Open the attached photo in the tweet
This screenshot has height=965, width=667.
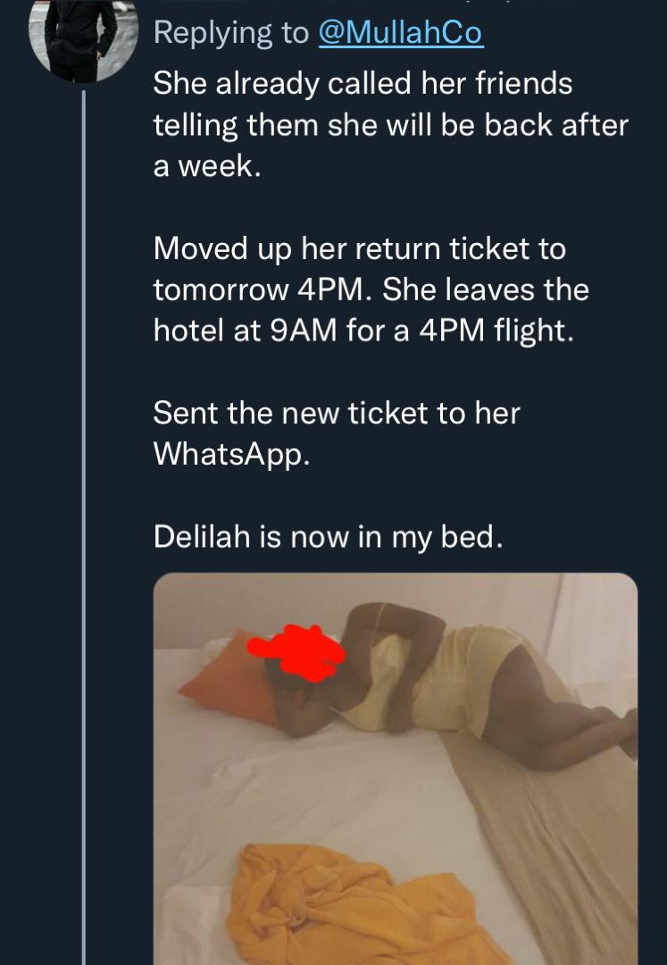pos(396,768)
